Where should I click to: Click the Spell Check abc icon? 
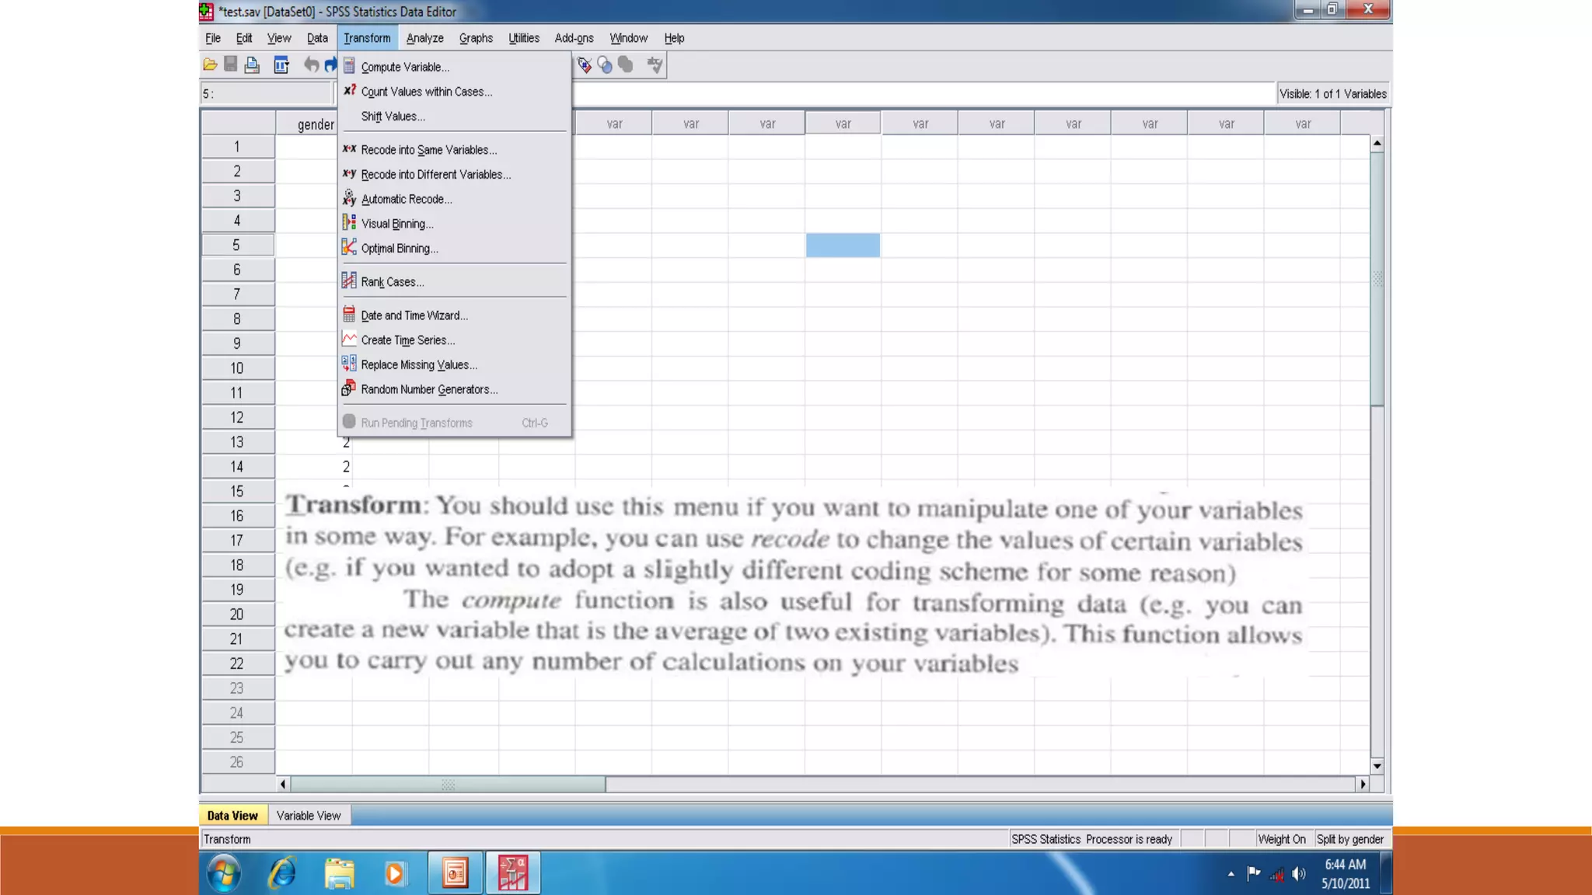[x=655, y=65]
